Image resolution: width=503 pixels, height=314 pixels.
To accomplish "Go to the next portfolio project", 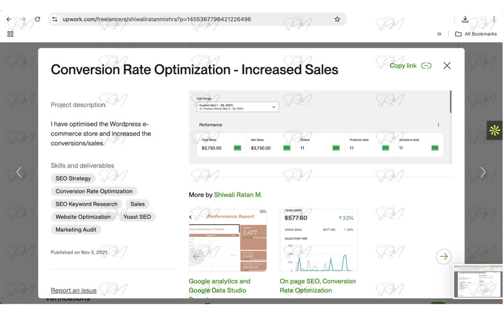I will click(483, 172).
